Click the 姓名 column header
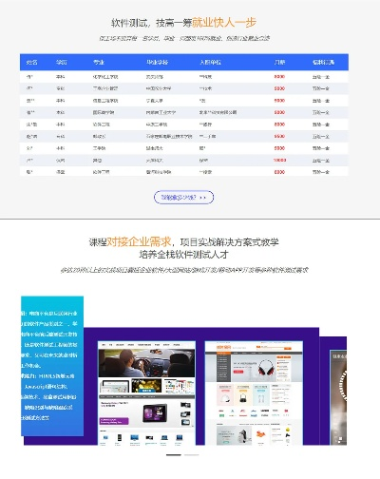Image resolution: width=380 pixels, height=479 pixels. [31, 62]
